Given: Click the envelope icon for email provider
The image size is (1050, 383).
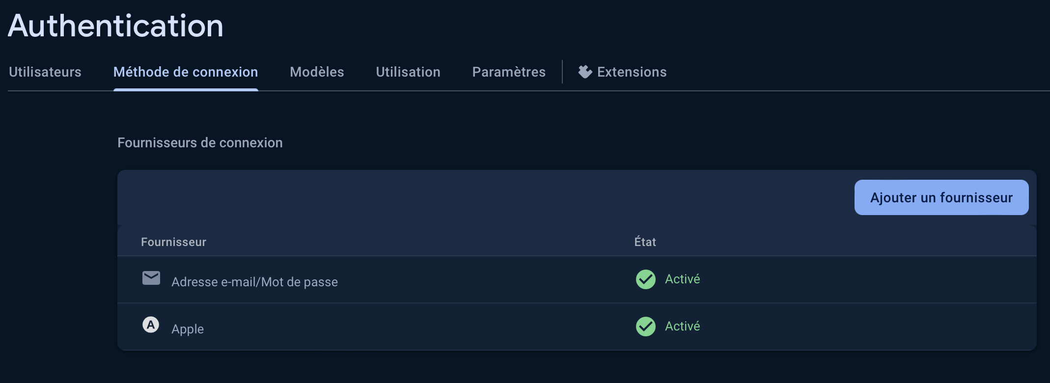Looking at the screenshot, I should point(151,278).
